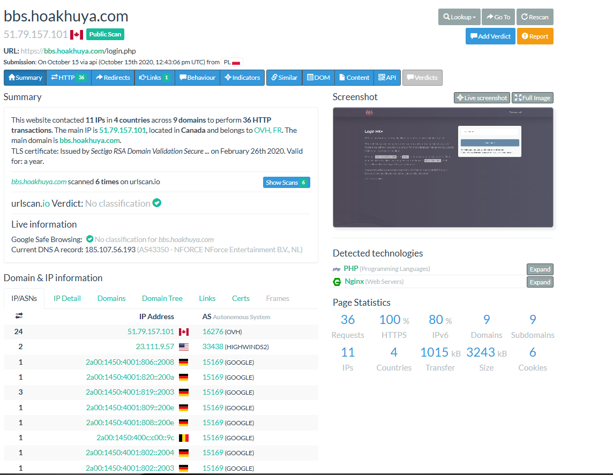The height and width of the screenshot is (475, 613).
Task: Open the 51.79.157.101 link in summary
Action: (x=122, y=130)
